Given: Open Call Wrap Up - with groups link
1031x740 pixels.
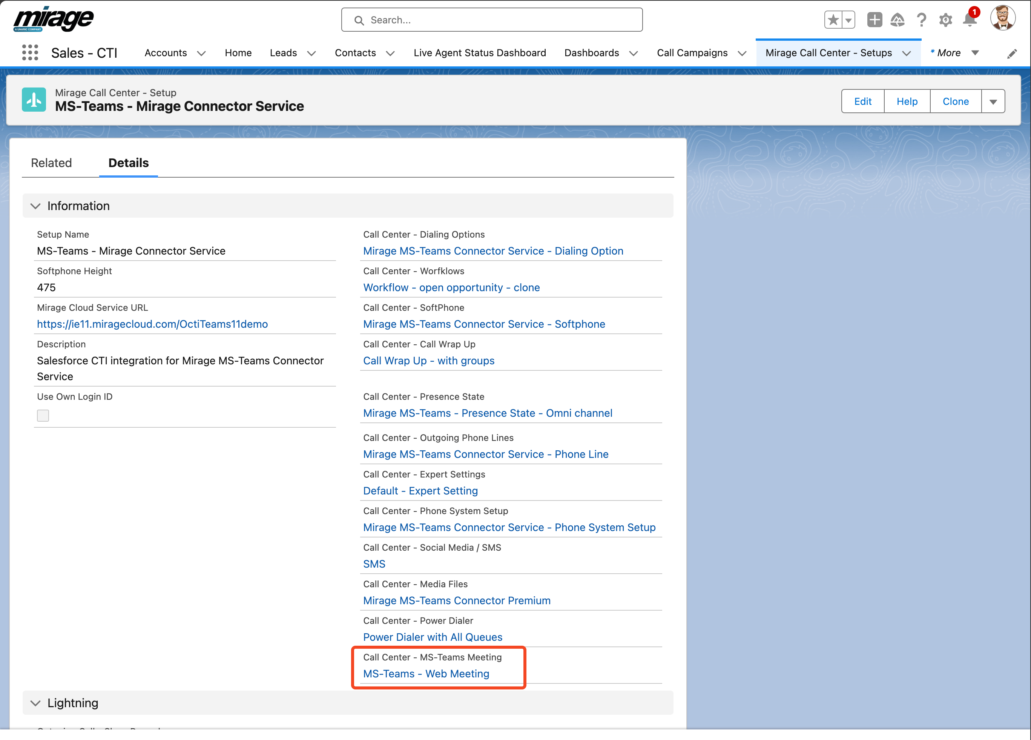Looking at the screenshot, I should point(429,361).
